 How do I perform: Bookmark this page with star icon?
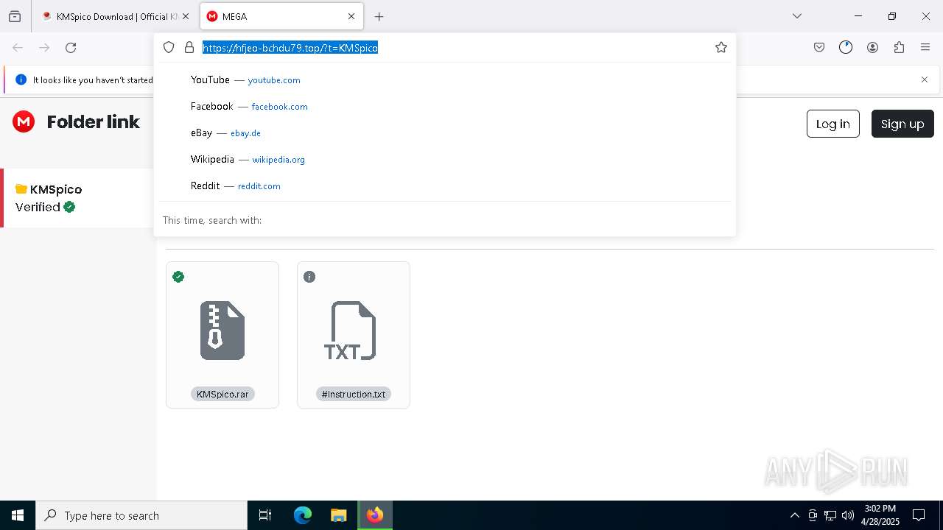[x=721, y=47]
